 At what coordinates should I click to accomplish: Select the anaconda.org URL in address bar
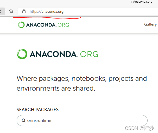pyautogui.click(x=47, y=12)
